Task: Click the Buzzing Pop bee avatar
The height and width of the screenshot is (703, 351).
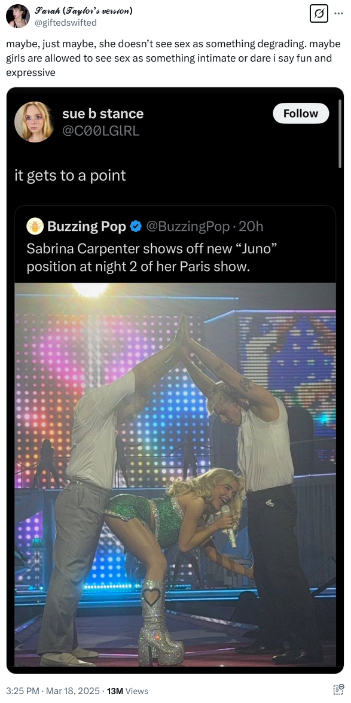Action: point(35,226)
